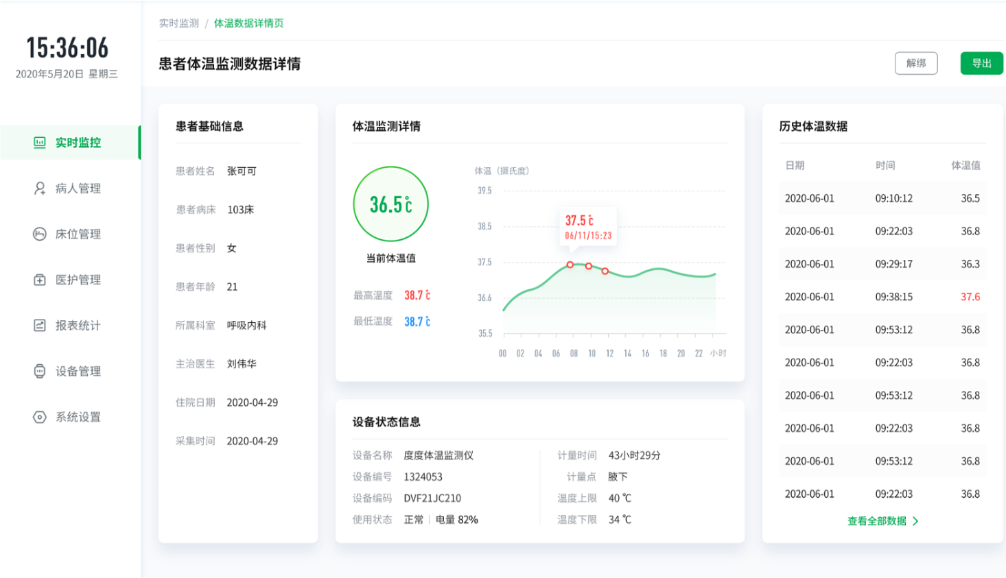Click the red 37.6 temperature value

[970, 297]
